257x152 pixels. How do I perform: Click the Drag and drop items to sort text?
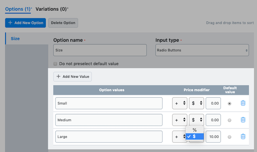[230, 23]
